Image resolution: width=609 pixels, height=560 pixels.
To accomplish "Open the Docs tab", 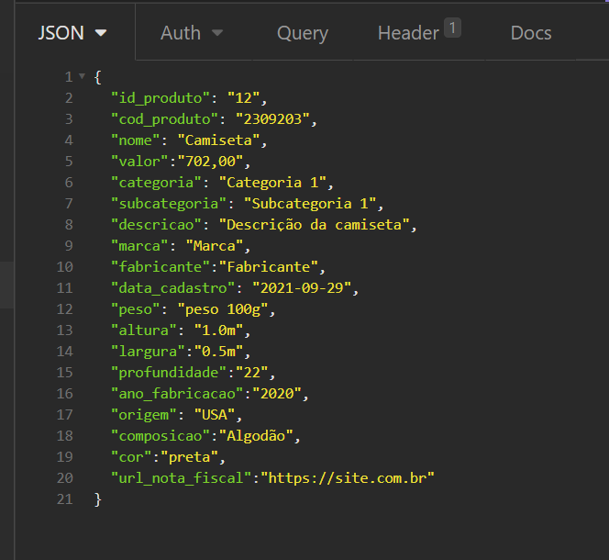I will coord(530,33).
